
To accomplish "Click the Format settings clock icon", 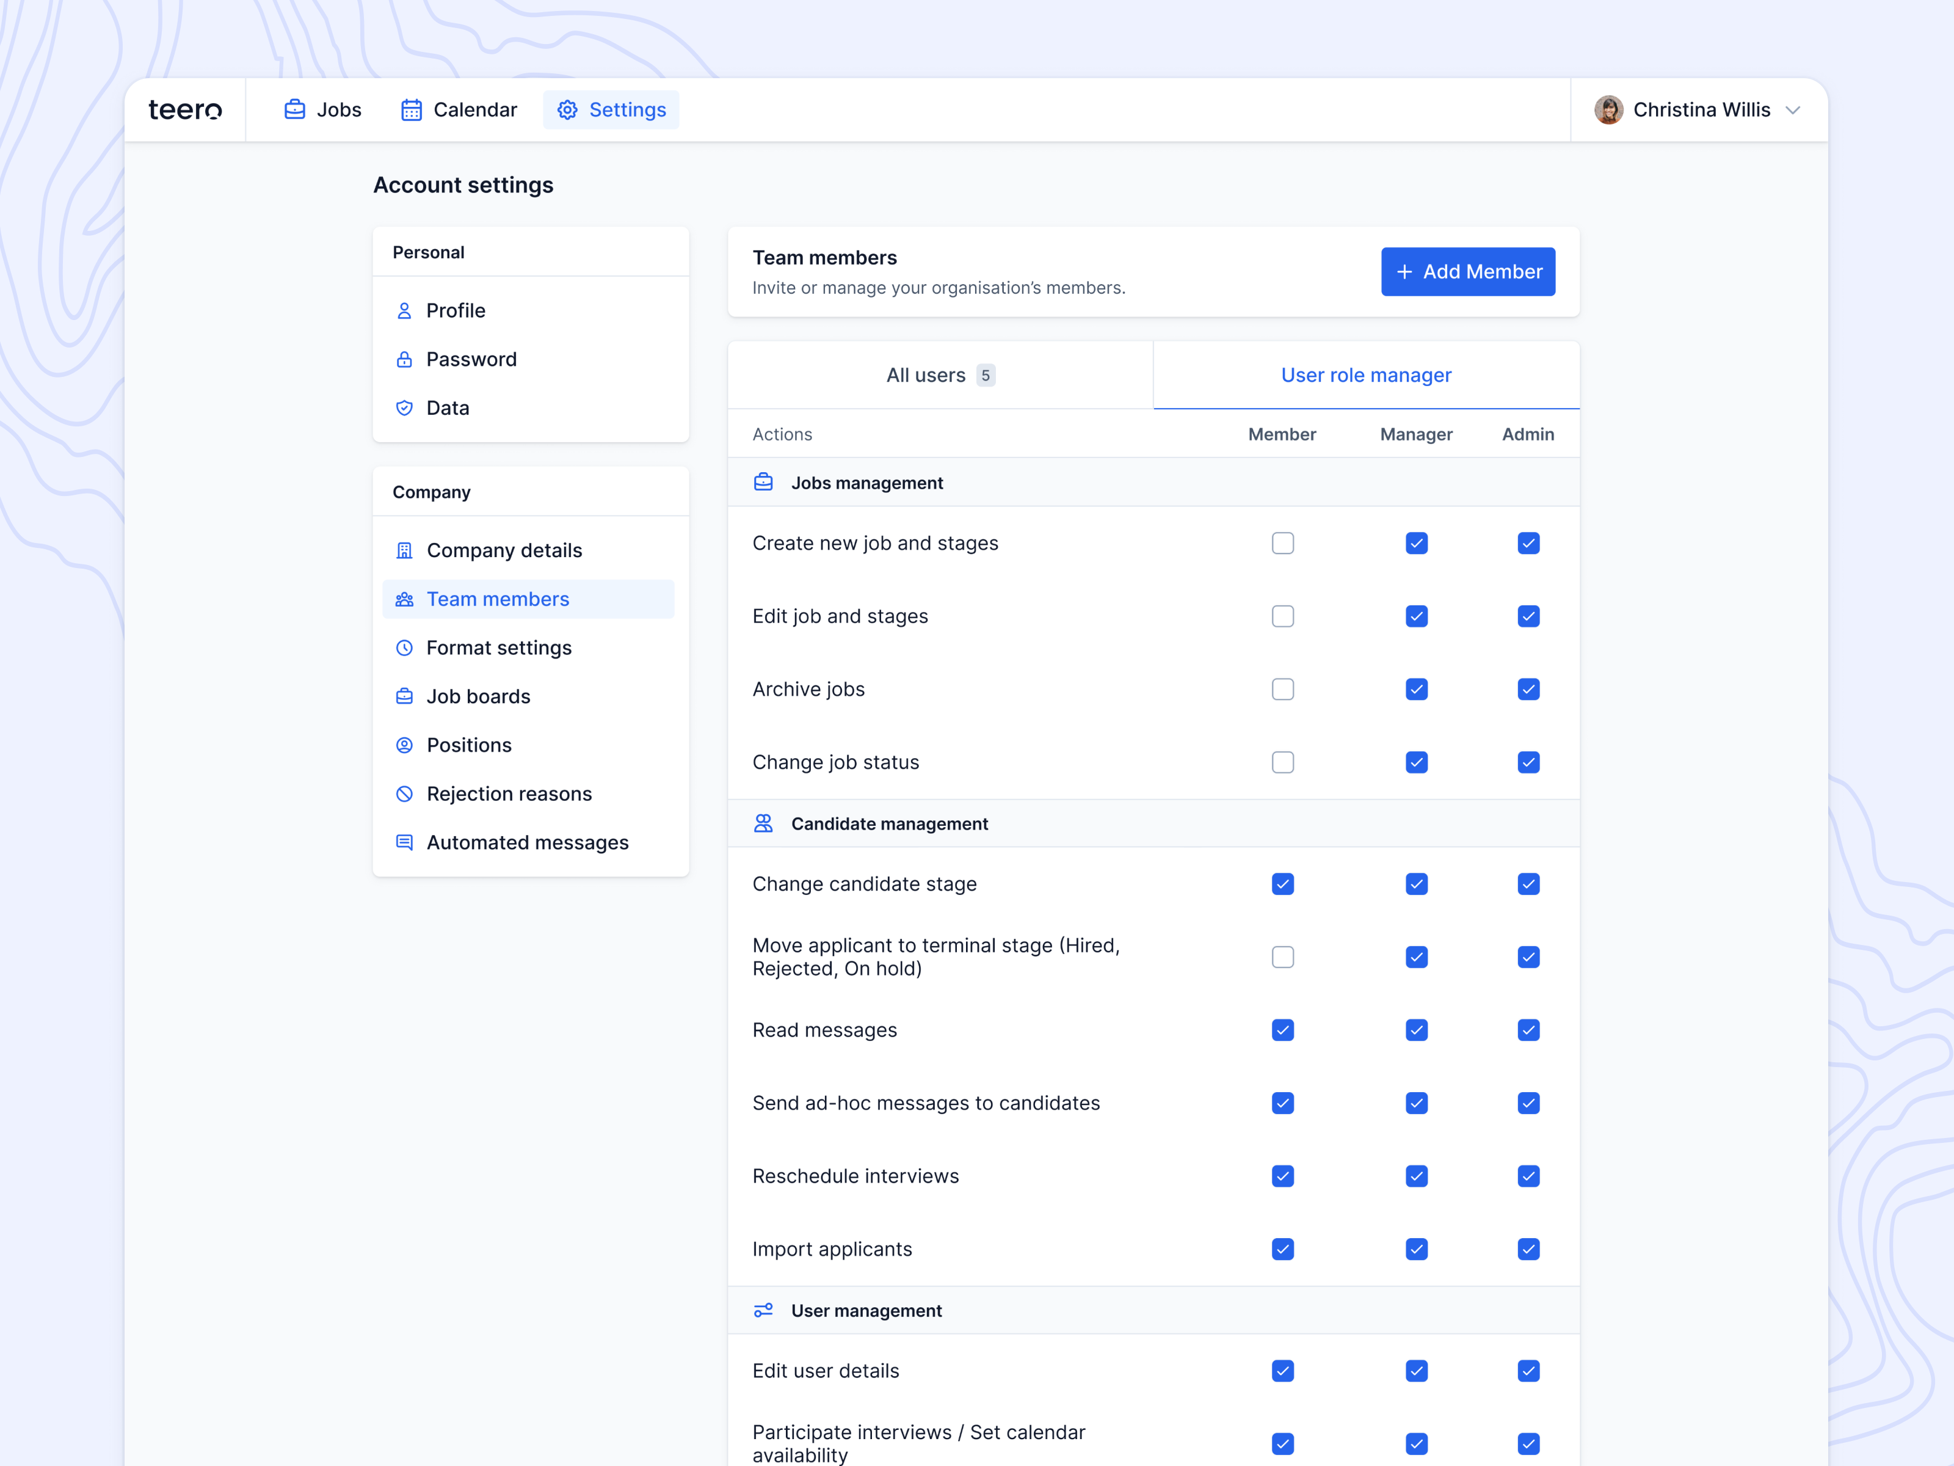I will coord(404,647).
